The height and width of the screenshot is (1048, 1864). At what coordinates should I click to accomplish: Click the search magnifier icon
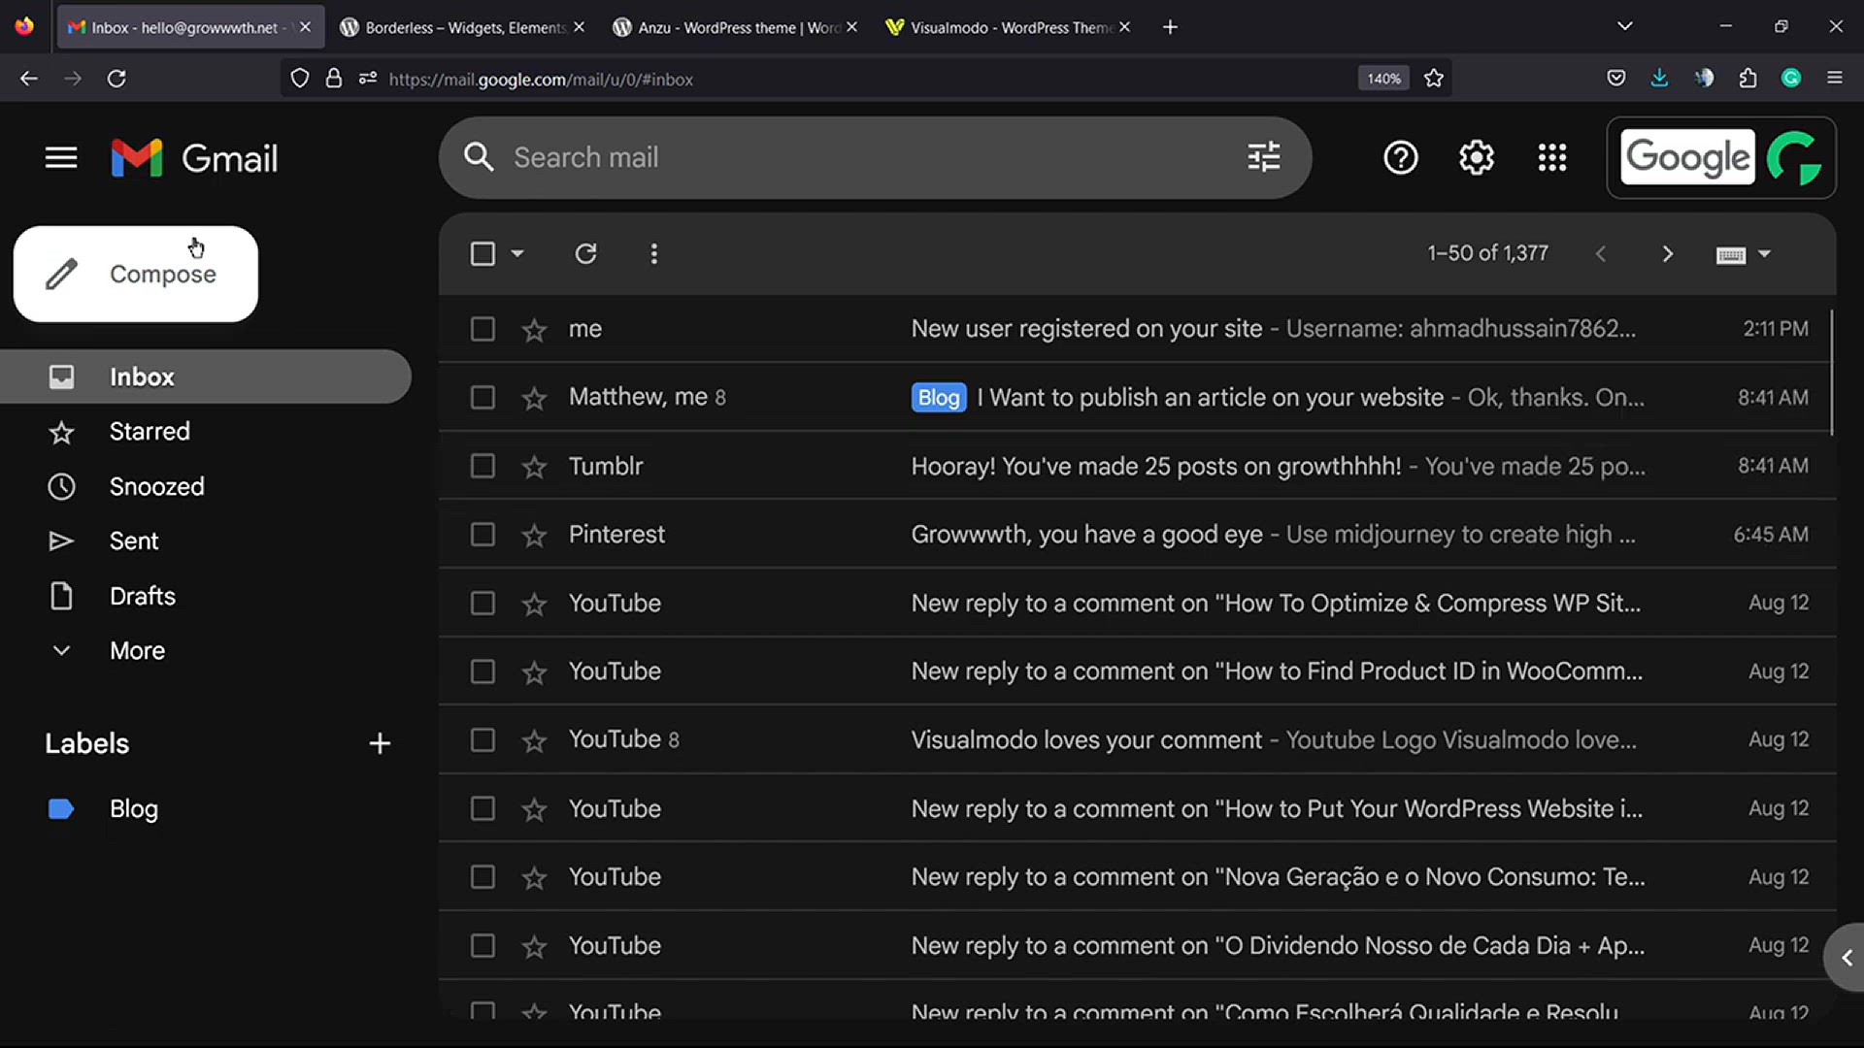(x=479, y=157)
